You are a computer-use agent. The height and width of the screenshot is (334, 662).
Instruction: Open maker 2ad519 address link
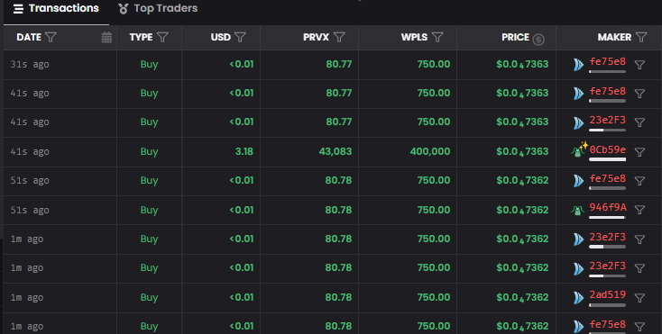click(x=608, y=294)
